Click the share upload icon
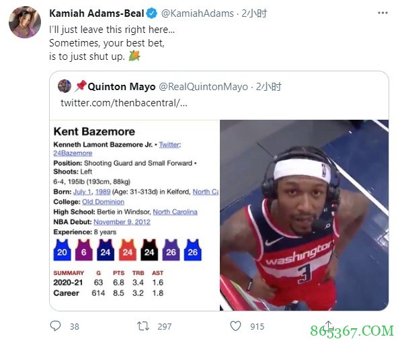Viewport: 400px width, 341px height. point(329,326)
